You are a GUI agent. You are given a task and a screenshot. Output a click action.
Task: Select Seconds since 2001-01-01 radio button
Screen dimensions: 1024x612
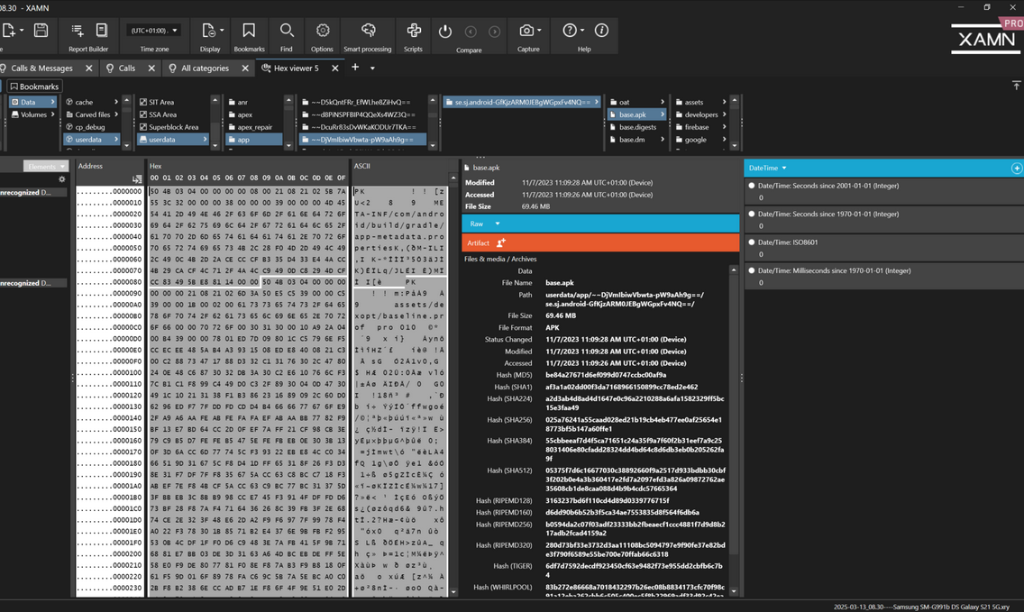[752, 186]
